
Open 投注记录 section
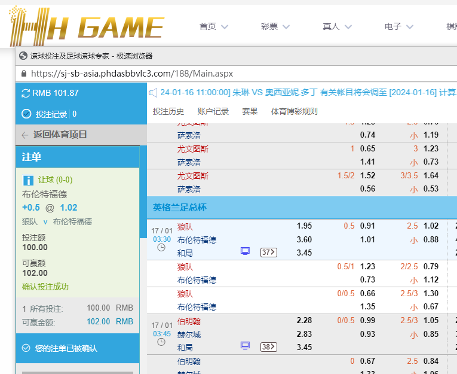pyautogui.click(x=51, y=114)
